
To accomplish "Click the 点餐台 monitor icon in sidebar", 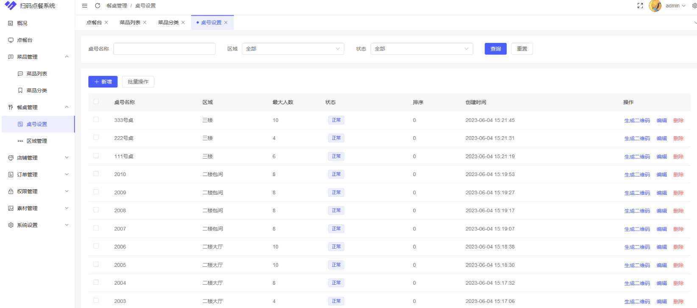I will point(11,40).
